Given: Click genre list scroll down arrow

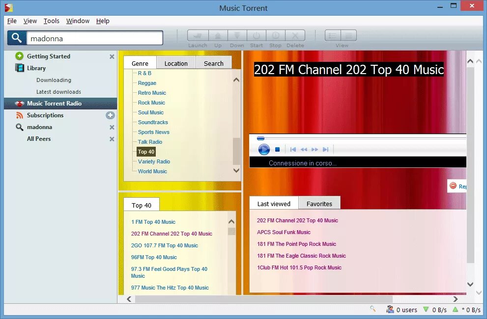Looking at the screenshot, I should click(x=236, y=170).
